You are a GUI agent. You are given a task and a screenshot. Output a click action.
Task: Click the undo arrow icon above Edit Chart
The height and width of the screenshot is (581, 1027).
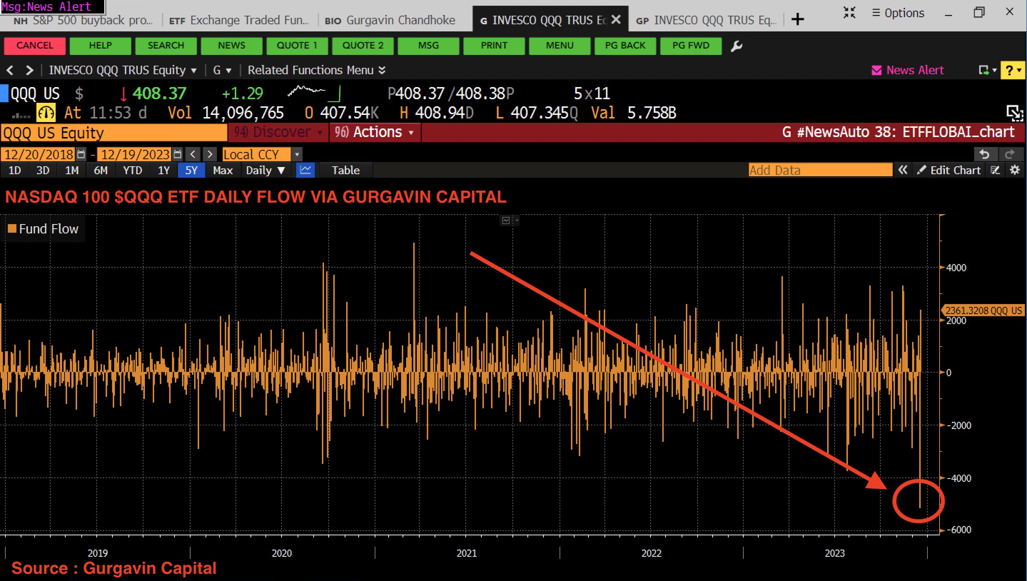(x=985, y=155)
